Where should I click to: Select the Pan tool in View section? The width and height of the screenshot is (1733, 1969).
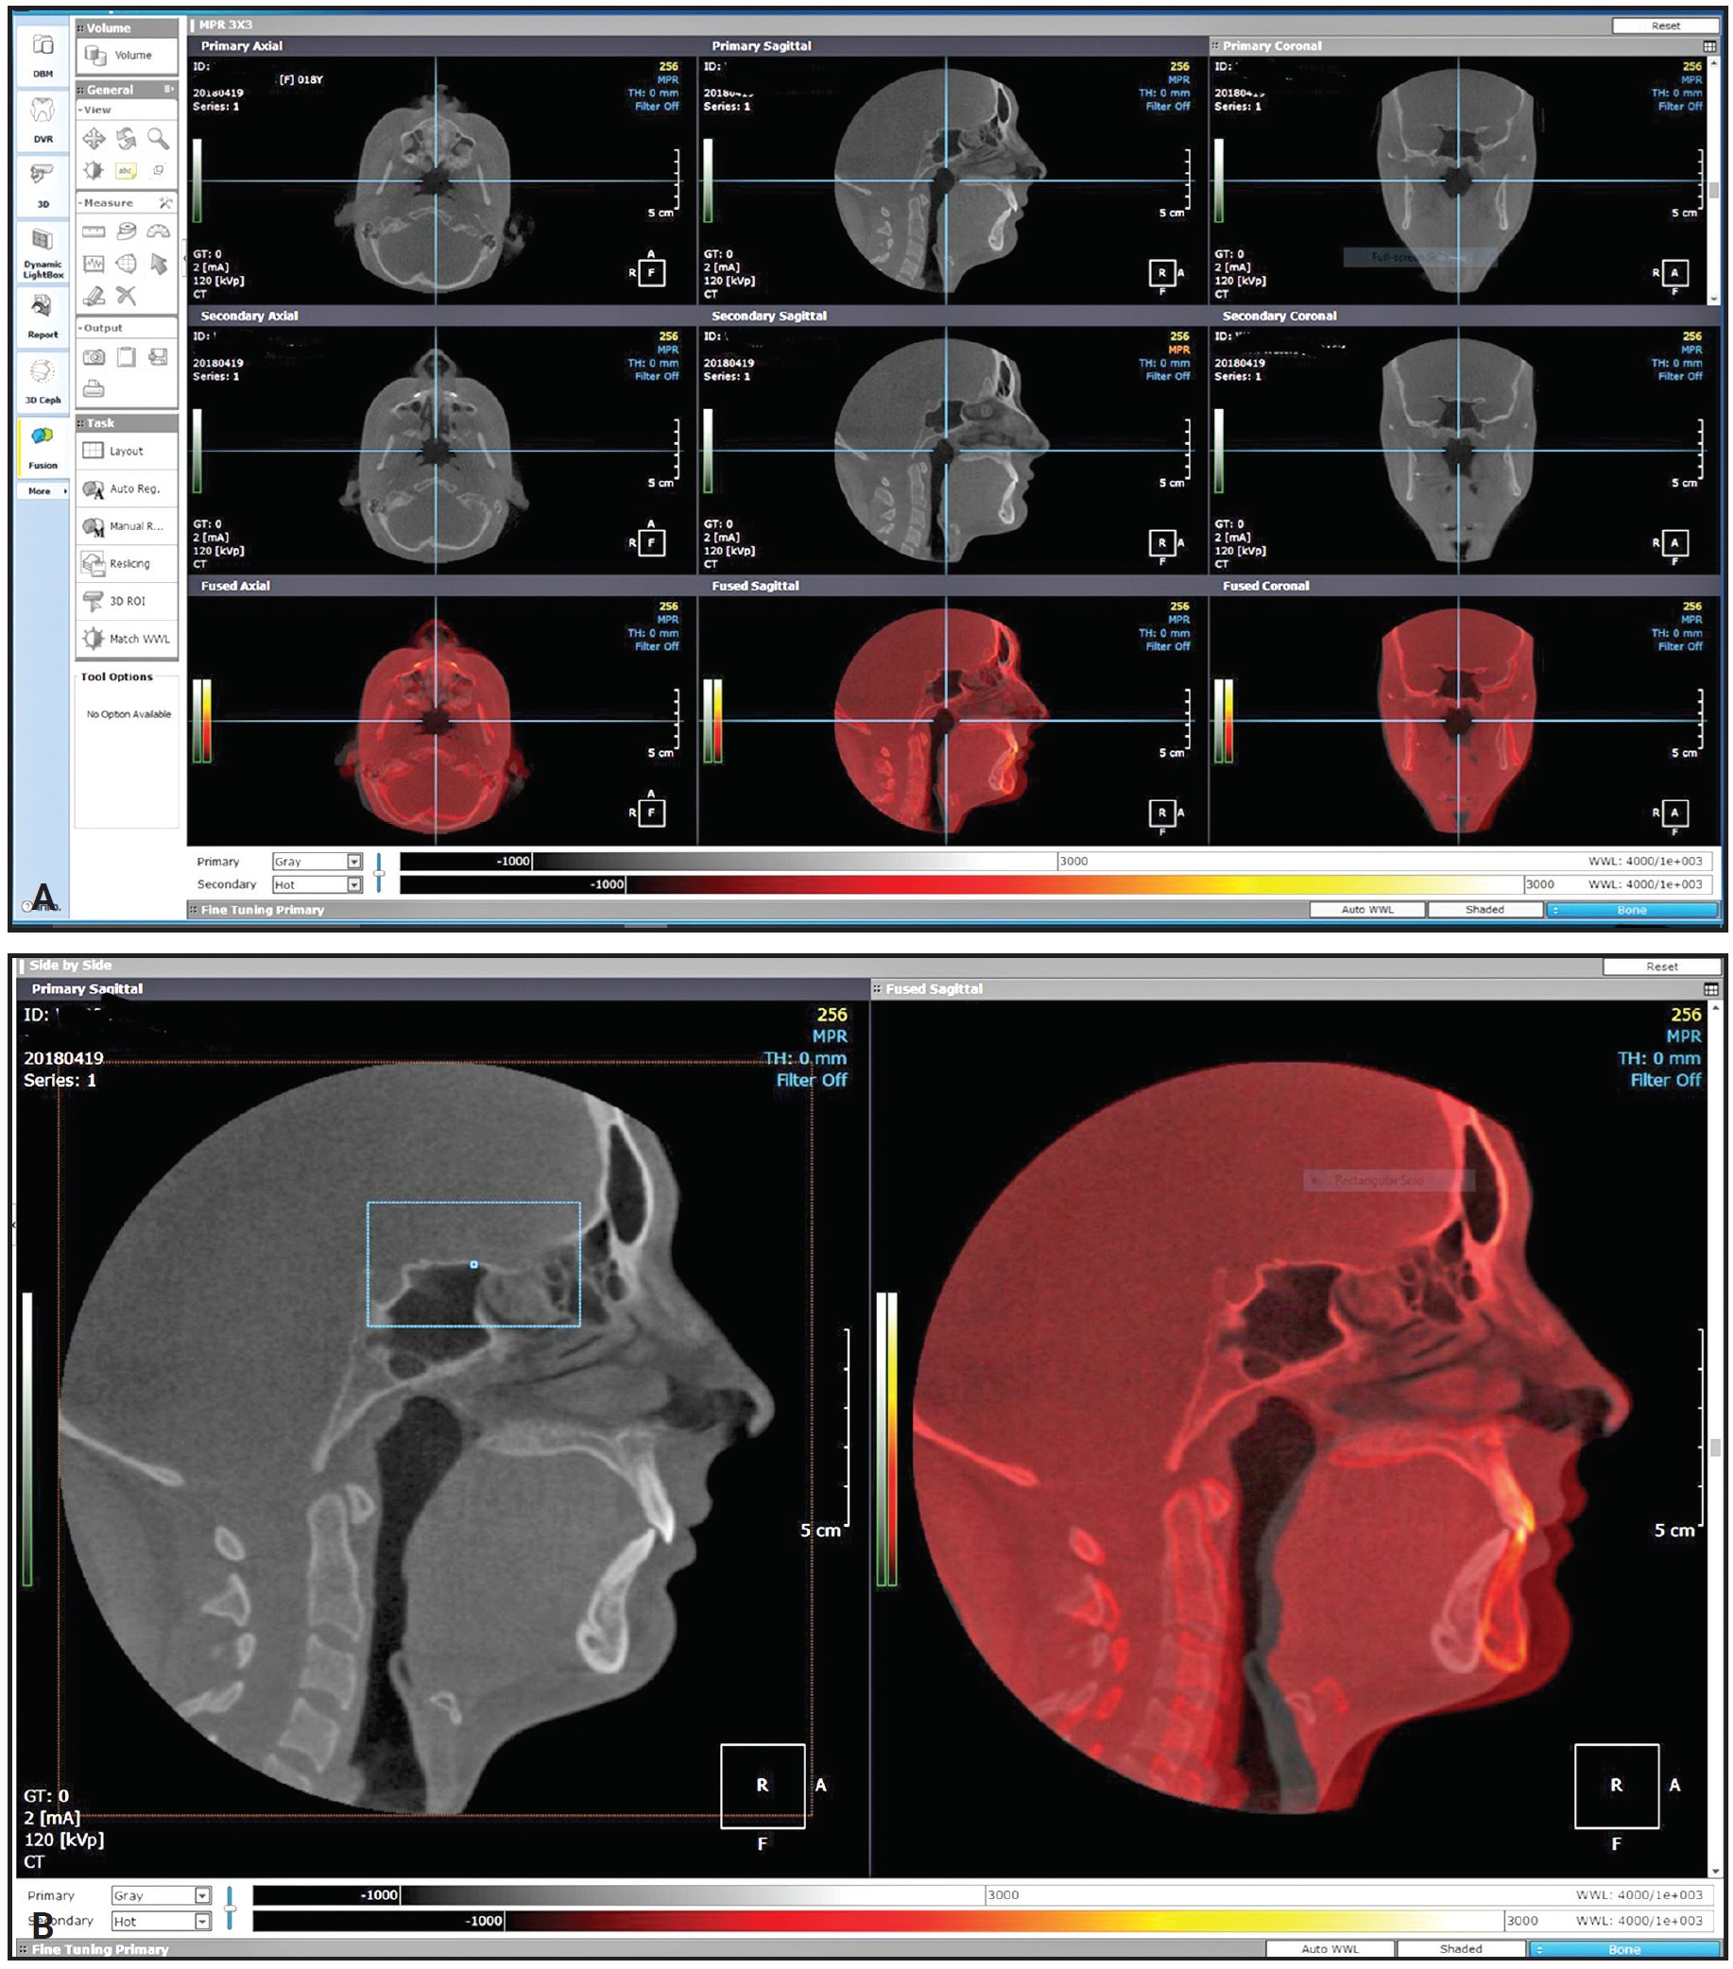click(x=94, y=139)
